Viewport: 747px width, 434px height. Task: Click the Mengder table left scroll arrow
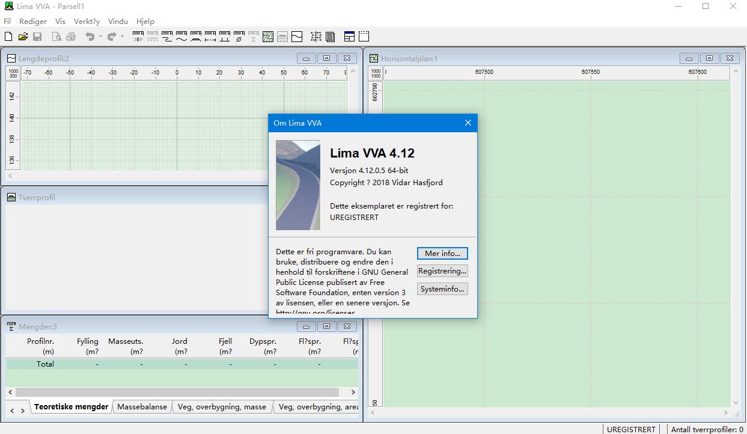[11, 391]
